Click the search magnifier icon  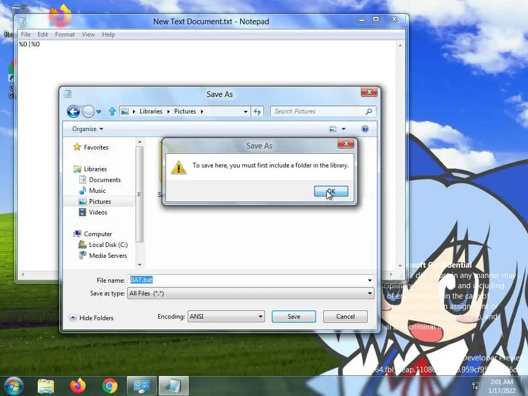pos(369,111)
